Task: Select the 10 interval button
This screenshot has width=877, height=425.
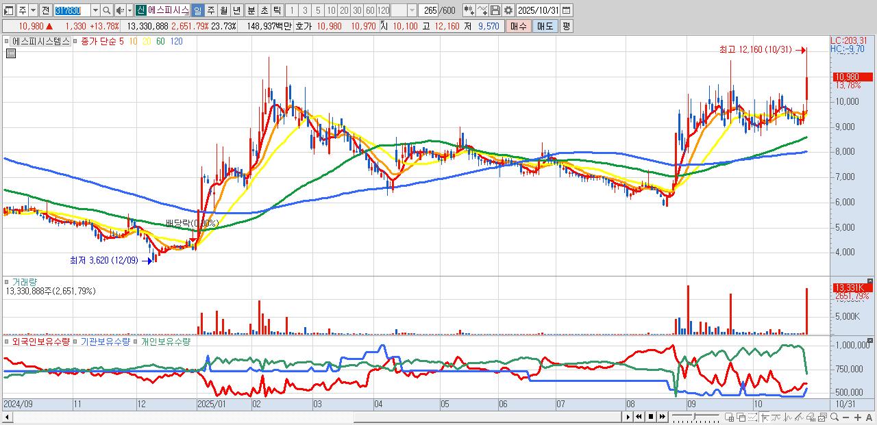Action: point(331,10)
